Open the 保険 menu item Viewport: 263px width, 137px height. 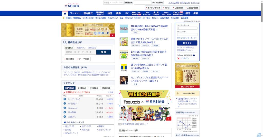pos(195,13)
